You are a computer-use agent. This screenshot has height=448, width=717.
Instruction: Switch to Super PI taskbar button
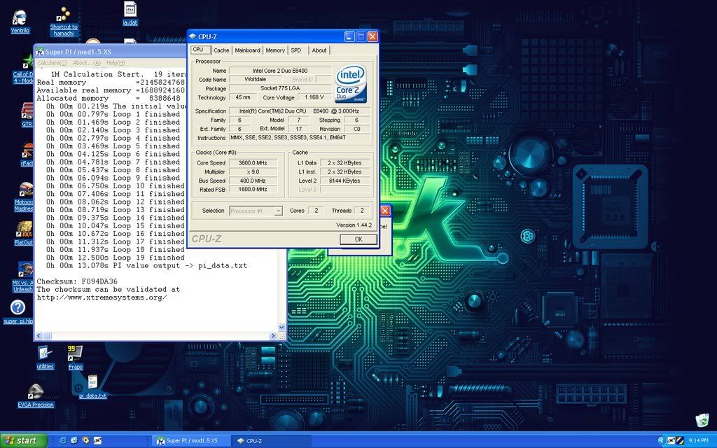[190, 441]
